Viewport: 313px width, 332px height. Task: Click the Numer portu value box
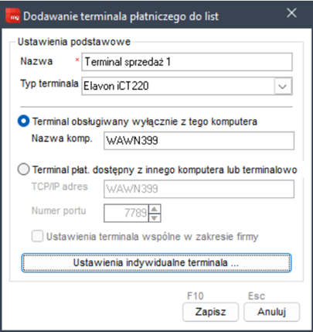click(126, 213)
